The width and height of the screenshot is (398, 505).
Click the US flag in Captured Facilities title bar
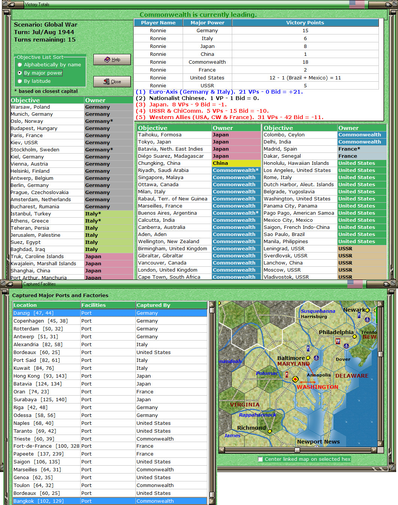click(354, 284)
